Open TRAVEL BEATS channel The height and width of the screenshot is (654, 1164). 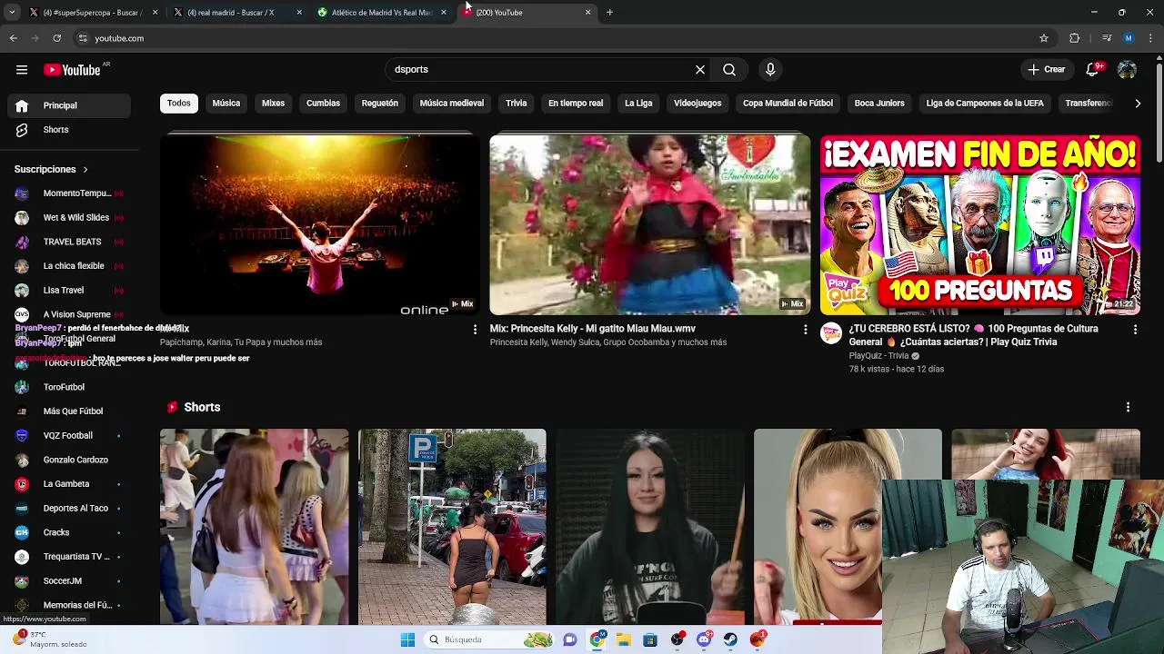coord(69,242)
